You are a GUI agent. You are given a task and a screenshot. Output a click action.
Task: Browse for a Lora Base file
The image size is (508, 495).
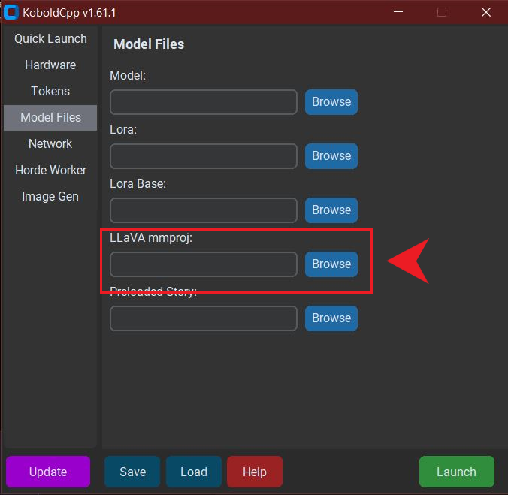pyautogui.click(x=331, y=210)
